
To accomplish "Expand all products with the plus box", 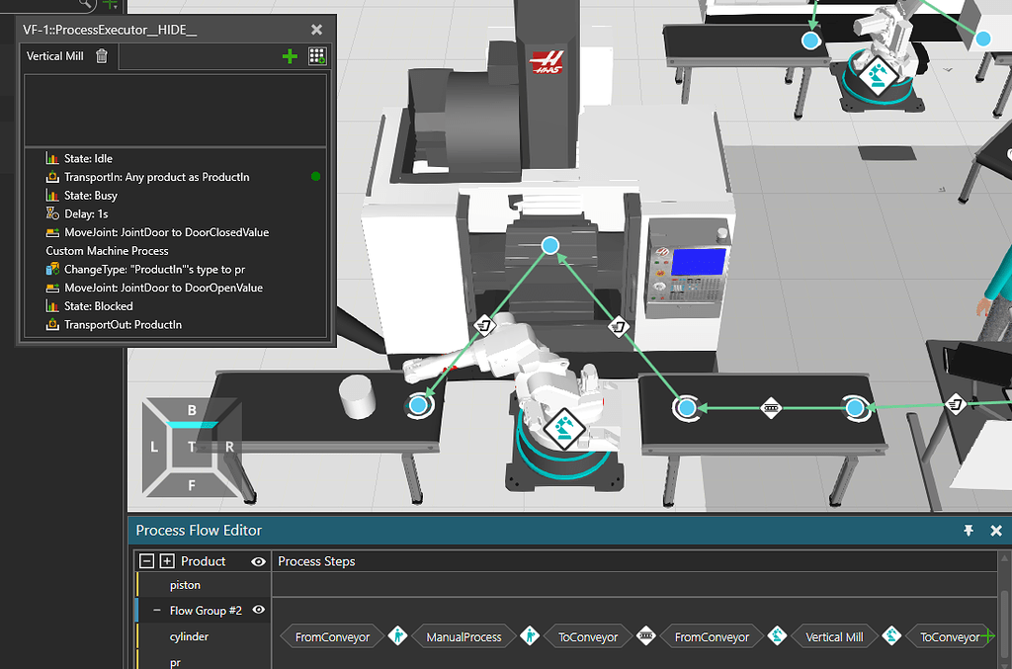I will (x=167, y=561).
